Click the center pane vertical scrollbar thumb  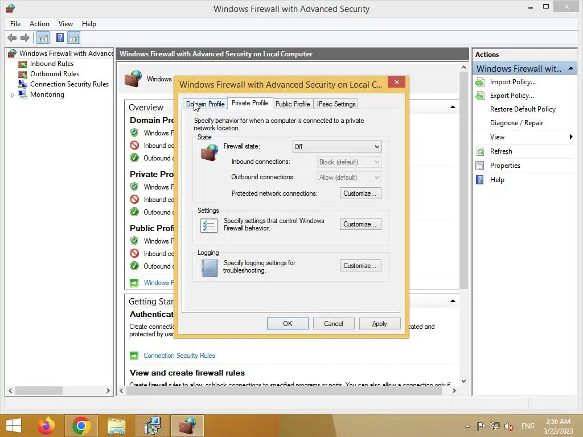(463, 180)
